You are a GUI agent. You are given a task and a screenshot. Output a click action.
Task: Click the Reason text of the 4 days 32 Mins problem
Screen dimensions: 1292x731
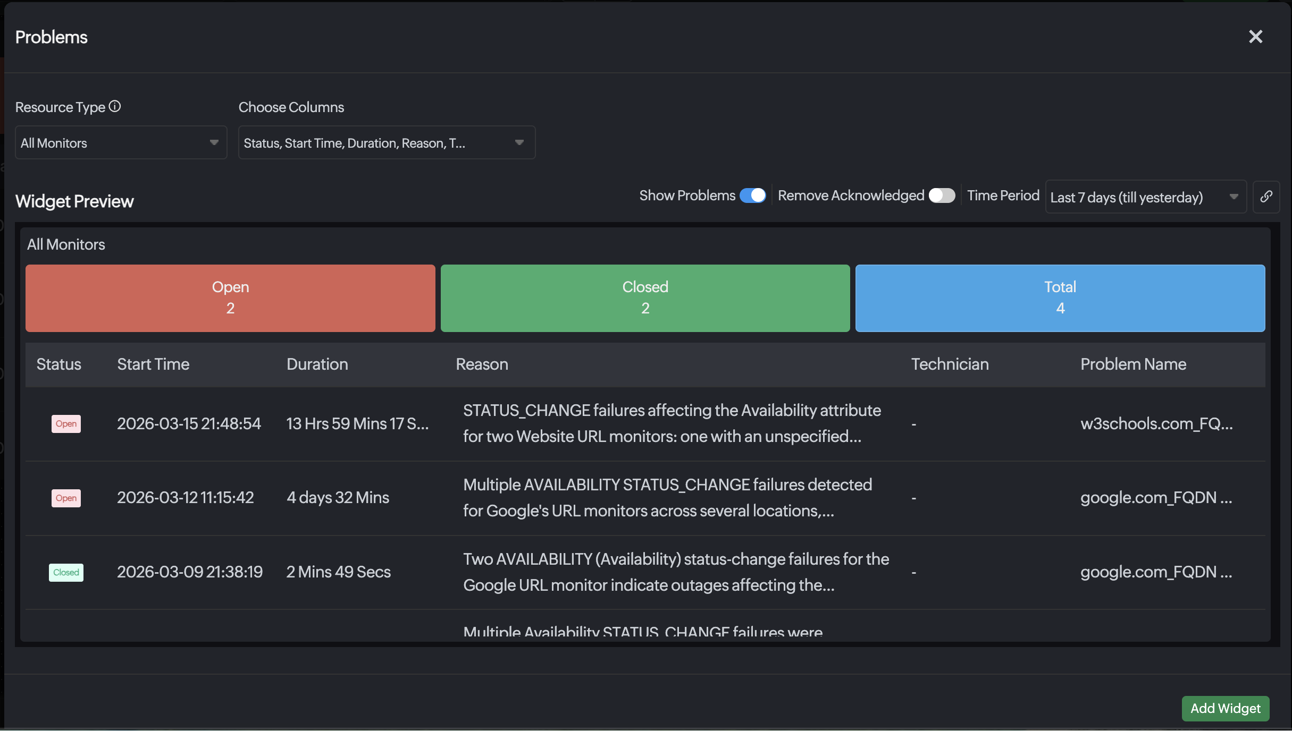pos(667,498)
